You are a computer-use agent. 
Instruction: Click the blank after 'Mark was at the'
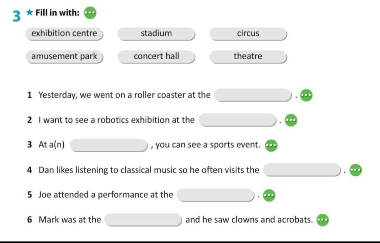[143, 220]
